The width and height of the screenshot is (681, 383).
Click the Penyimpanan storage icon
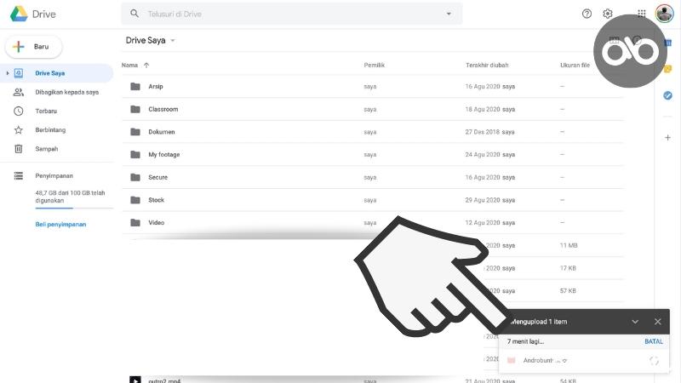[18, 175]
